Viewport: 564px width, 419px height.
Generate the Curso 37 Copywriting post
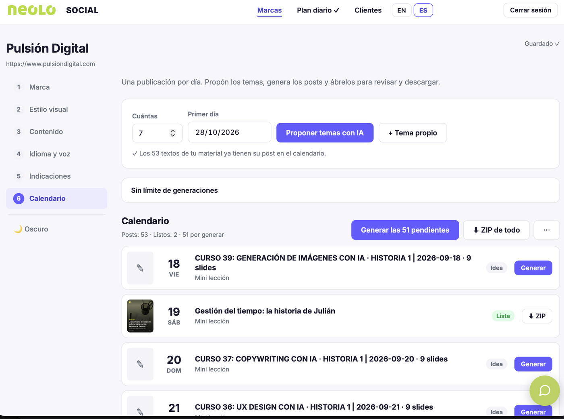[x=533, y=364]
